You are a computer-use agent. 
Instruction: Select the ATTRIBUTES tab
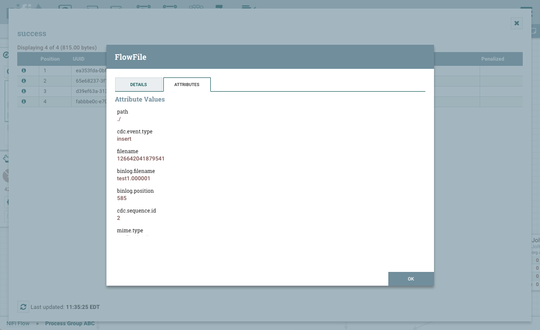[187, 84]
